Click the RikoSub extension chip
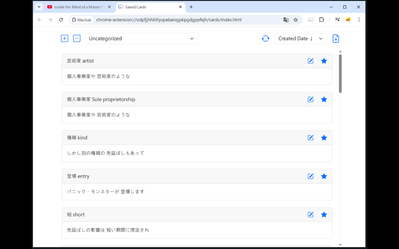Screen dimensions: 399x249 [82, 20]
